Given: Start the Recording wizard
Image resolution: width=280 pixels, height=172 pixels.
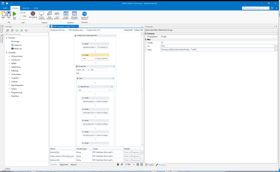Looking at the screenshot, I should [33, 15].
